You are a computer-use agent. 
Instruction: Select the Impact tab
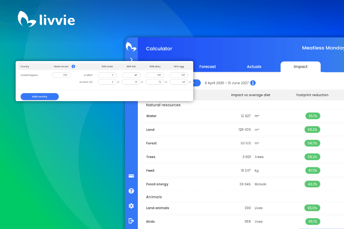300,66
